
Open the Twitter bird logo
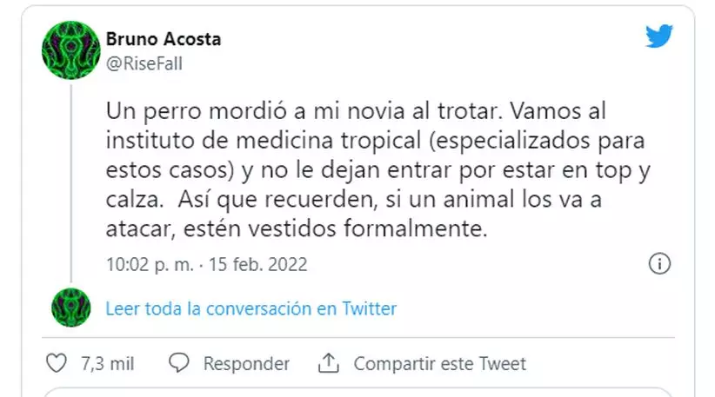coord(658,36)
